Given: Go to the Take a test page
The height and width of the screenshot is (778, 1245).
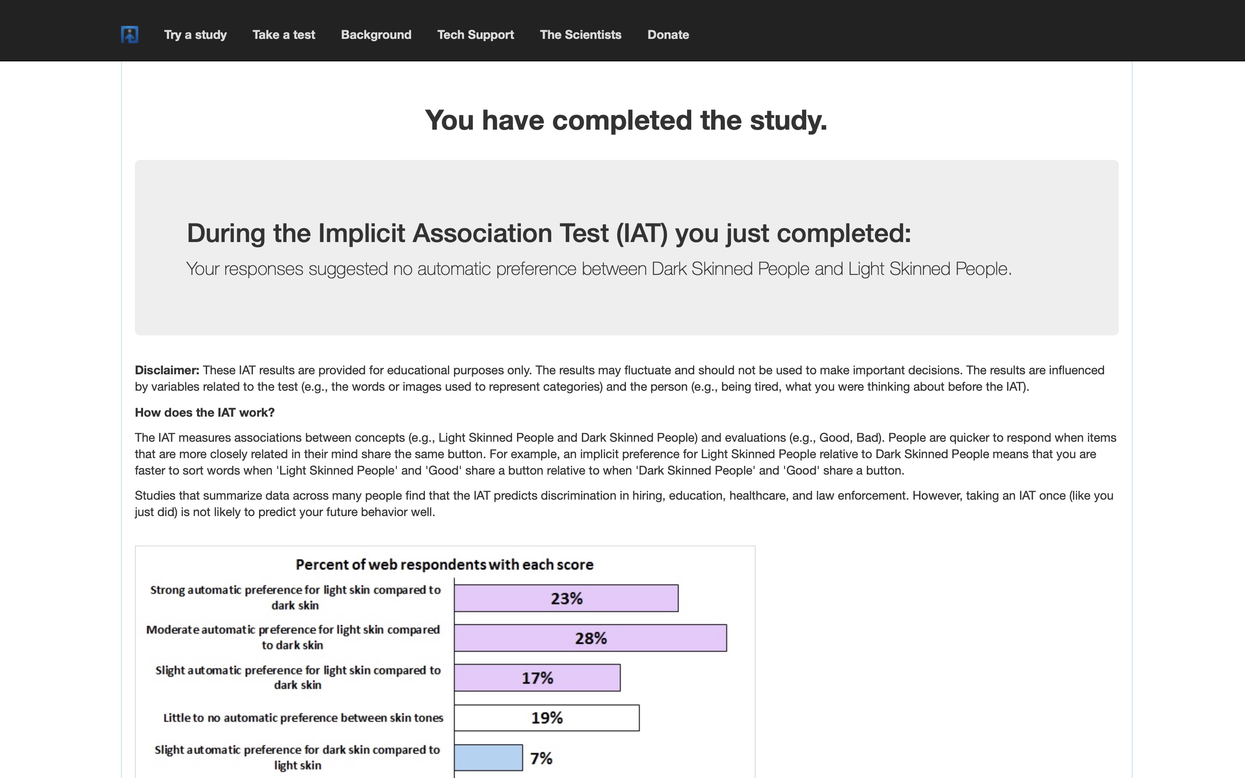Looking at the screenshot, I should point(284,35).
